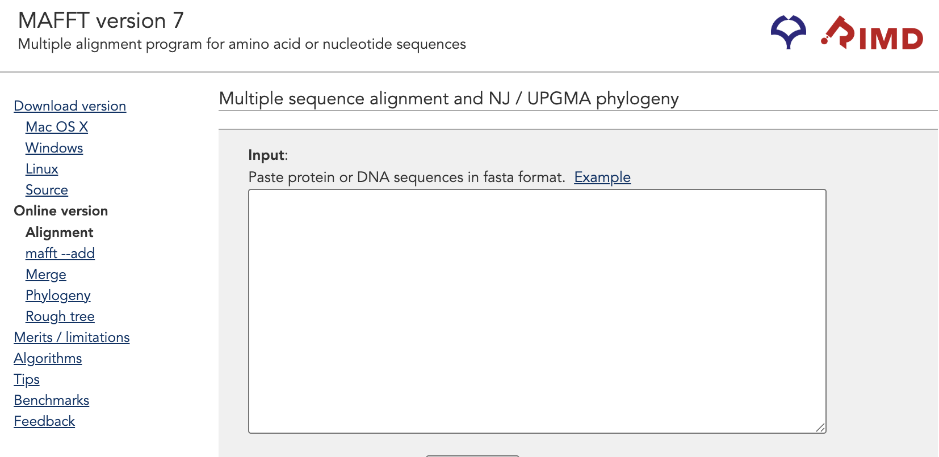Open the Algorithms page
The height and width of the screenshot is (457, 939).
click(48, 358)
